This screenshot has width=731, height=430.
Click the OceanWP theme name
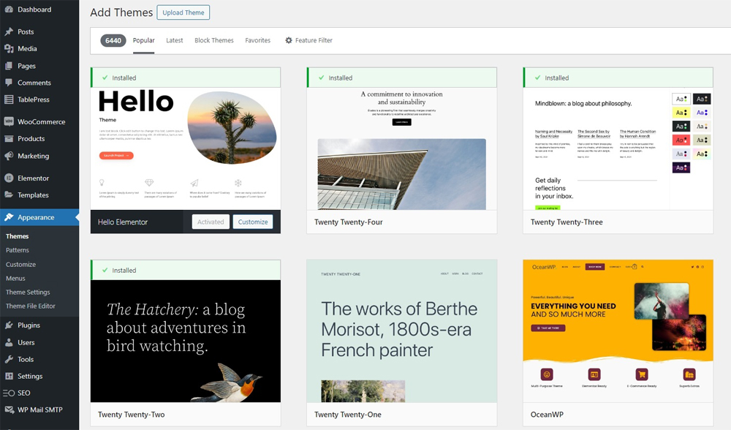[x=547, y=415]
